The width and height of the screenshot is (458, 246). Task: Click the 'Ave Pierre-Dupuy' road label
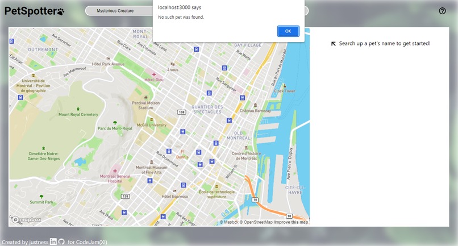(289, 164)
